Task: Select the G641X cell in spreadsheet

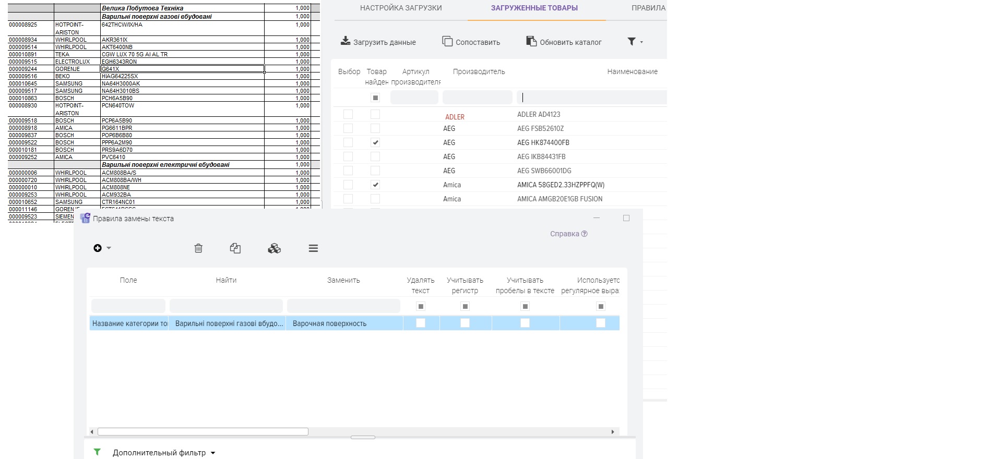Action: click(182, 69)
